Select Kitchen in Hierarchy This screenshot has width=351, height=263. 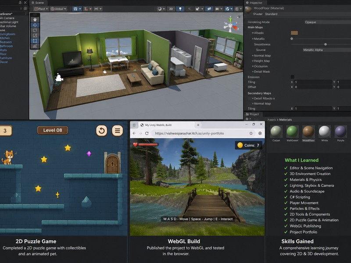[5, 38]
